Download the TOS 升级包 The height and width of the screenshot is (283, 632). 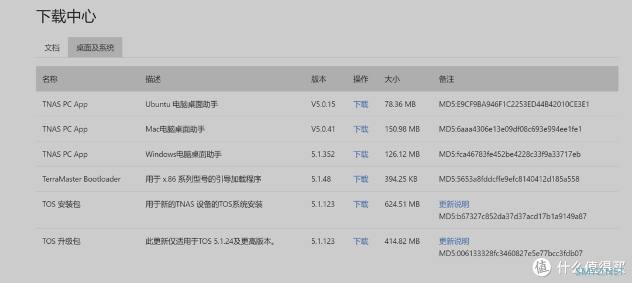coord(360,241)
